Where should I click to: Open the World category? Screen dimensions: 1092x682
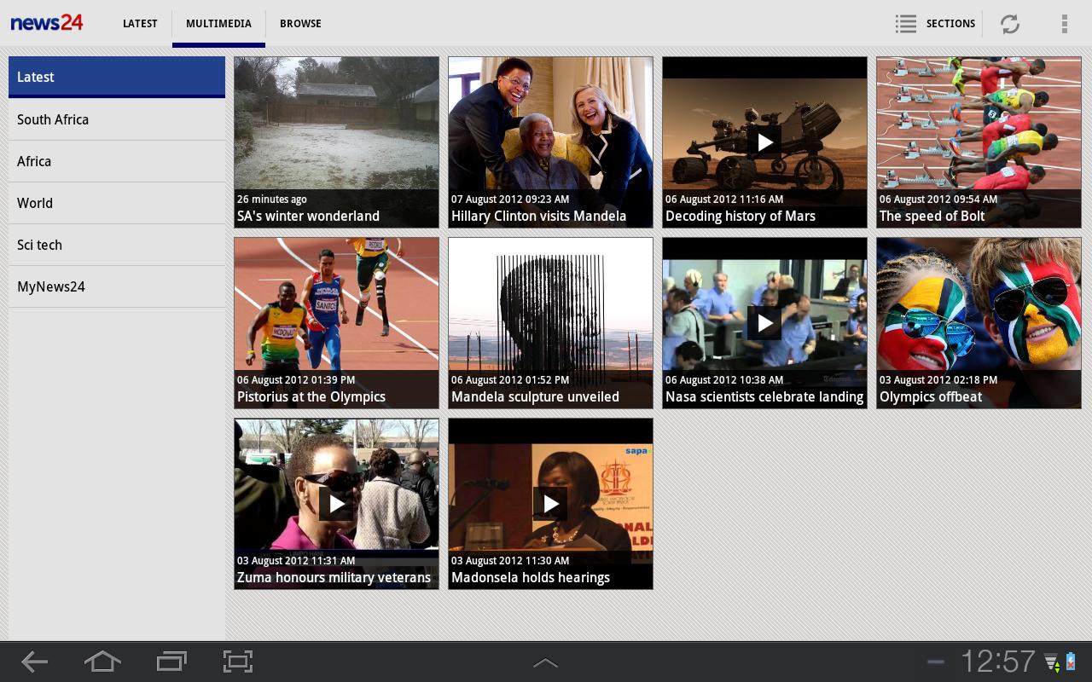tap(117, 203)
